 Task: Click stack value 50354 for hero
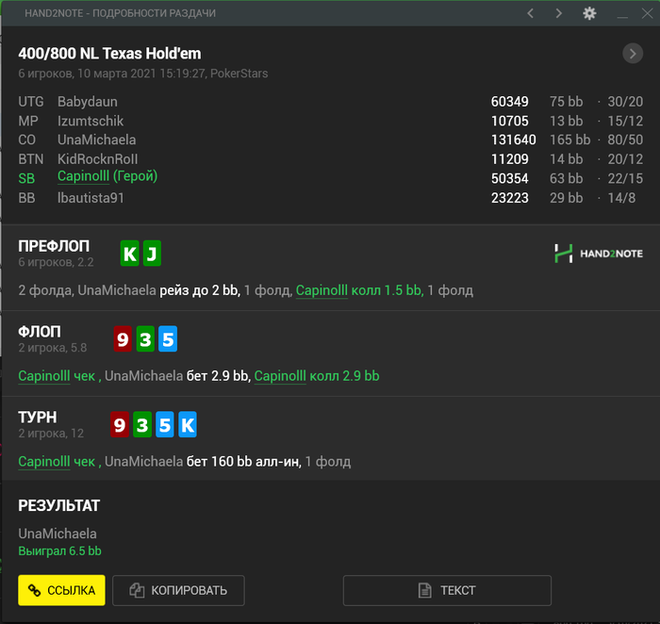[510, 179]
